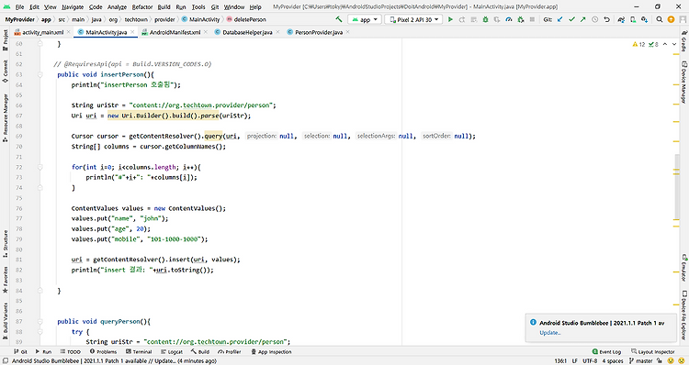Go to previous highlighted error arrow
The image size is (689, 365).
click(665, 44)
